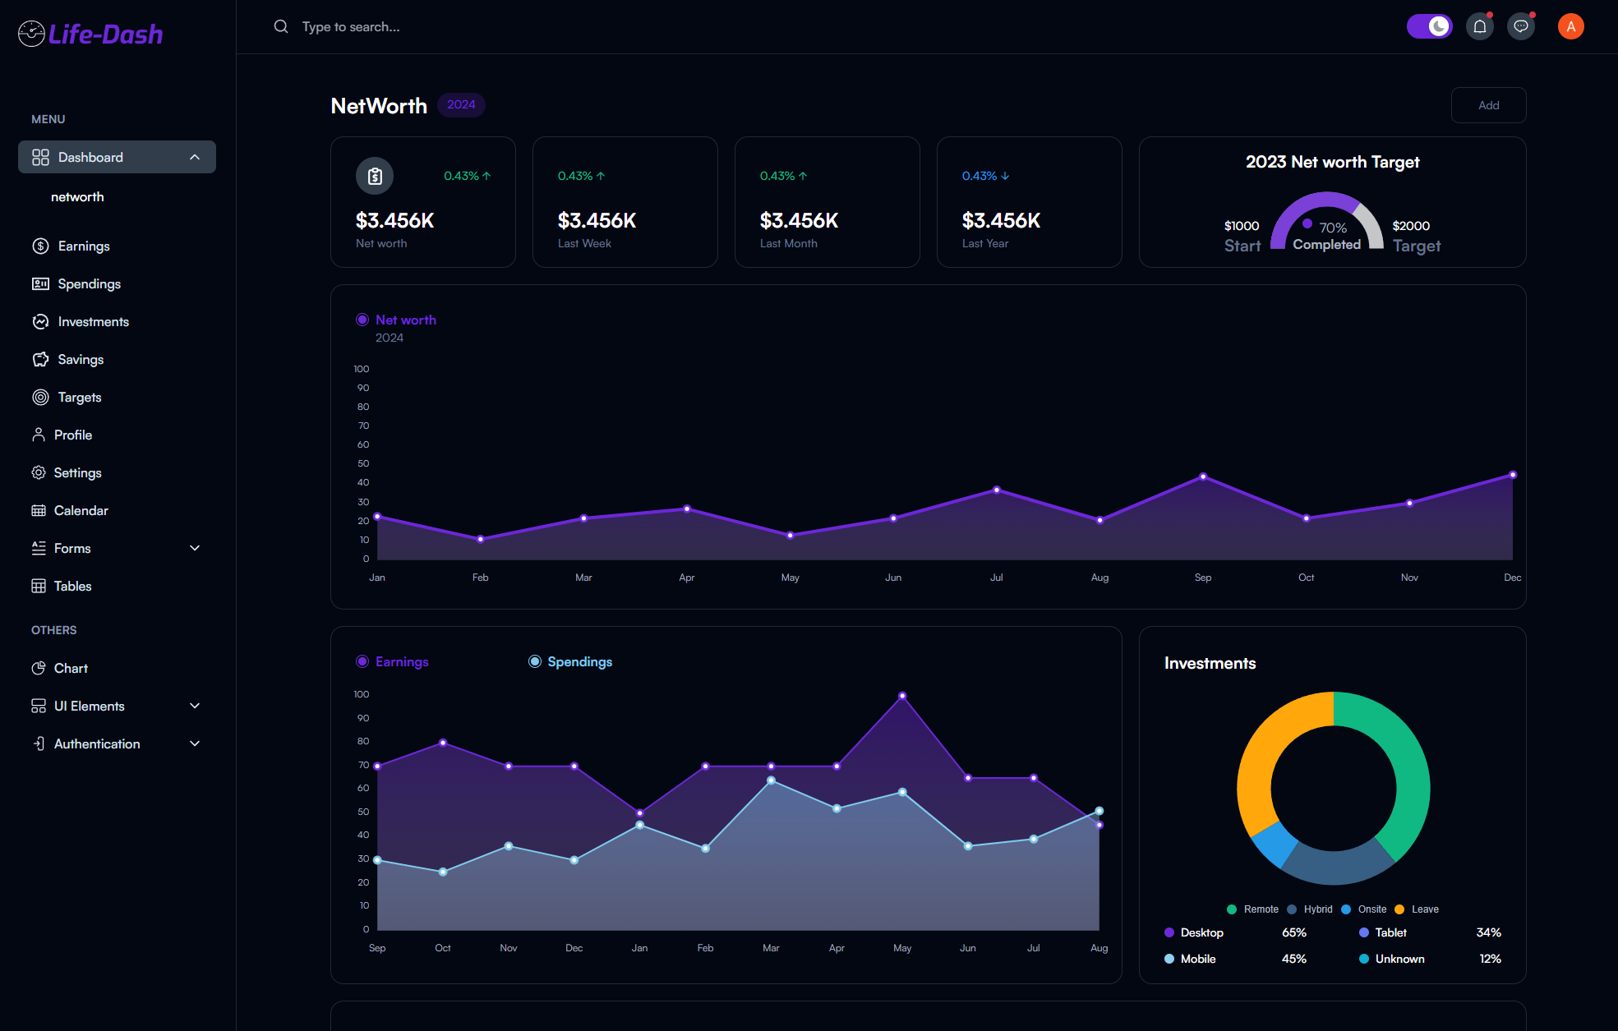Toggle the dark mode switch
Image resolution: width=1618 pixels, height=1031 pixels.
(x=1429, y=27)
